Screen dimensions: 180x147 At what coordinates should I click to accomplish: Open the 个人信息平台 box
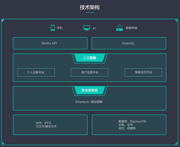tap(36, 72)
